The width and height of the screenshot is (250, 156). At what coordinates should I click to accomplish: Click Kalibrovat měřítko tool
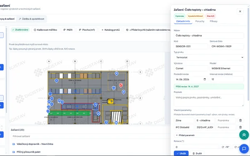pyautogui.click(x=45, y=30)
